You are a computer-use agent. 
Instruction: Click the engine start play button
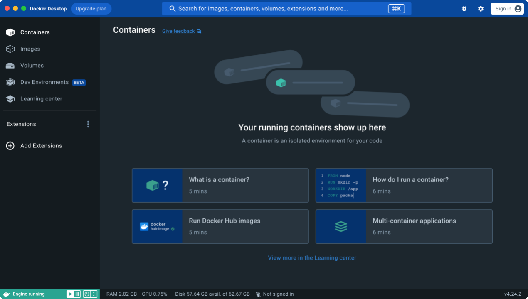[x=70, y=294]
